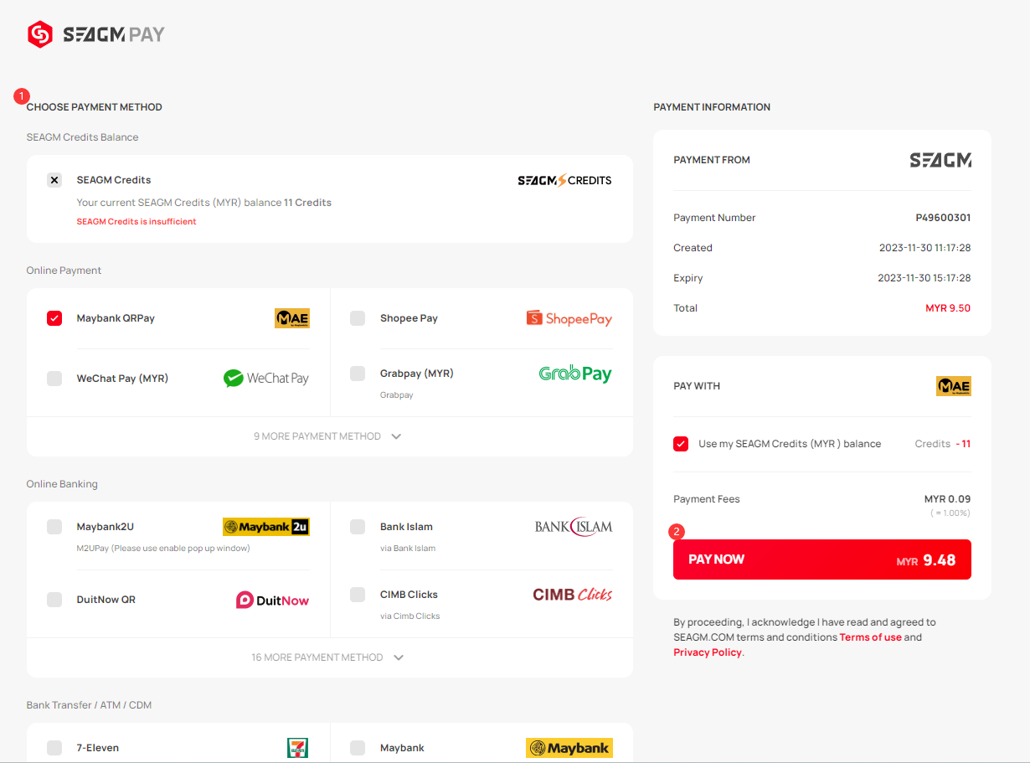Click the payment fee value MYR 0.09
This screenshot has width=1030, height=763.
coord(948,499)
